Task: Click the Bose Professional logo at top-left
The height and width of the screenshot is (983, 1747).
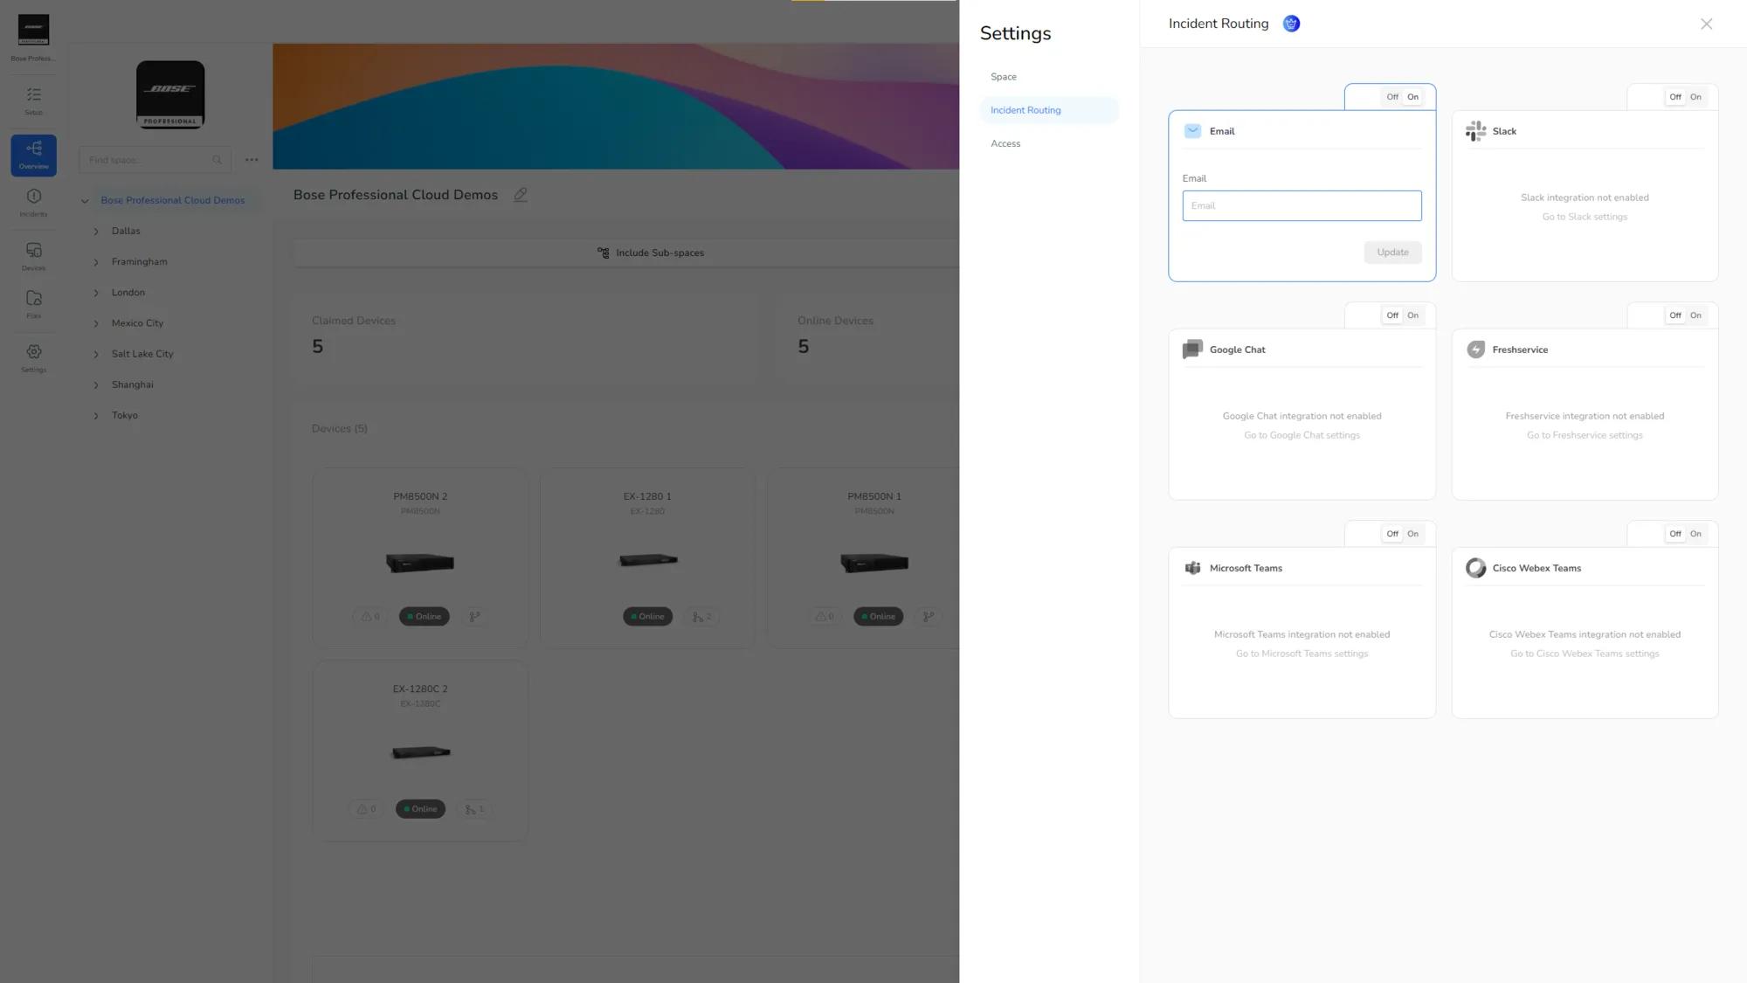Action: [x=33, y=30]
